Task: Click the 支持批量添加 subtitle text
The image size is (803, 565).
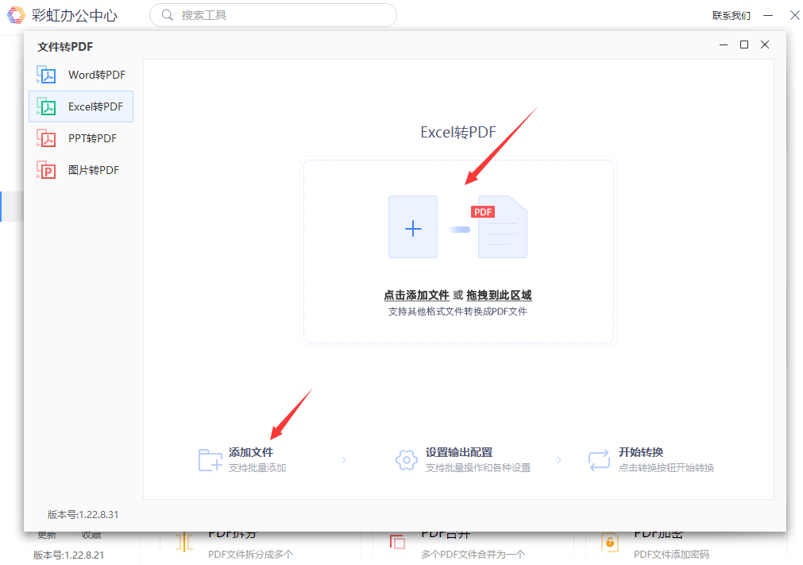Action: click(257, 468)
